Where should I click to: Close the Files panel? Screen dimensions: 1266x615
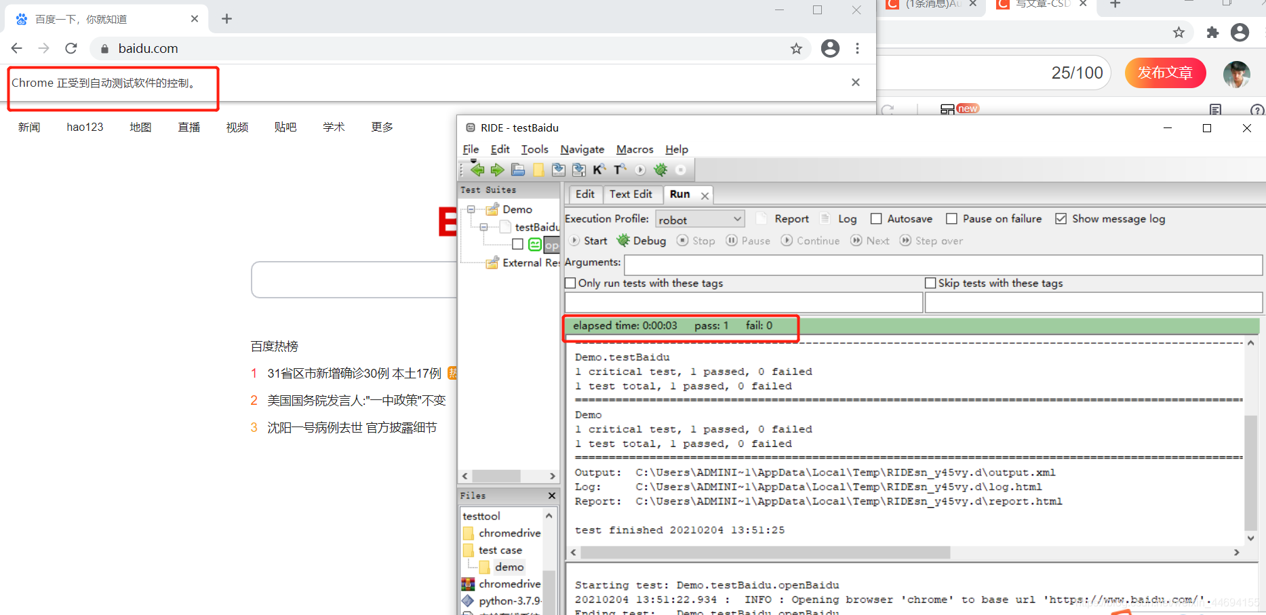551,496
